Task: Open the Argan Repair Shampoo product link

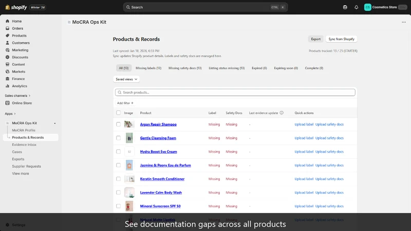Action: (158, 124)
